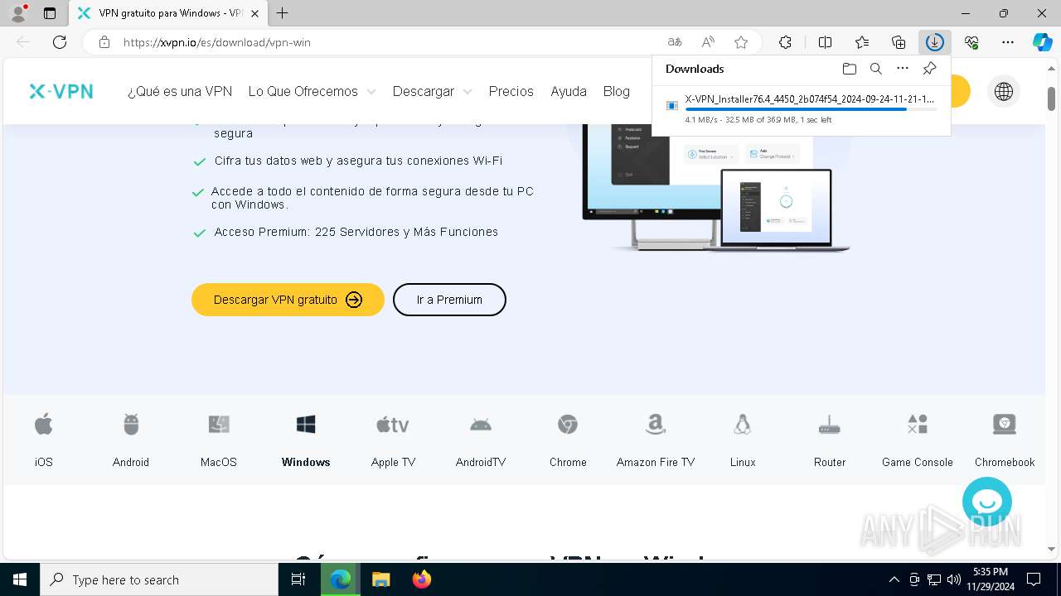This screenshot has width=1061, height=596.
Task: Open Copilot sidebar icon
Action: coord(1042,42)
